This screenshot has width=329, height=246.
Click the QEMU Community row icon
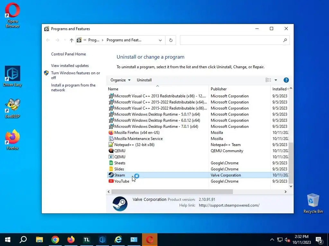click(111, 151)
